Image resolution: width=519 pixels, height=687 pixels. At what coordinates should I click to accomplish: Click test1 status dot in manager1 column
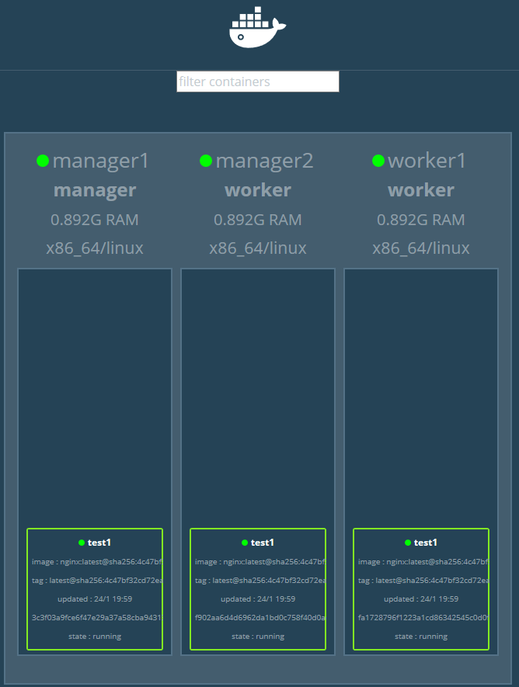[82, 543]
